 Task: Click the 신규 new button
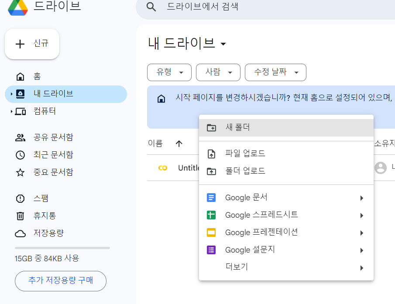point(32,44)
